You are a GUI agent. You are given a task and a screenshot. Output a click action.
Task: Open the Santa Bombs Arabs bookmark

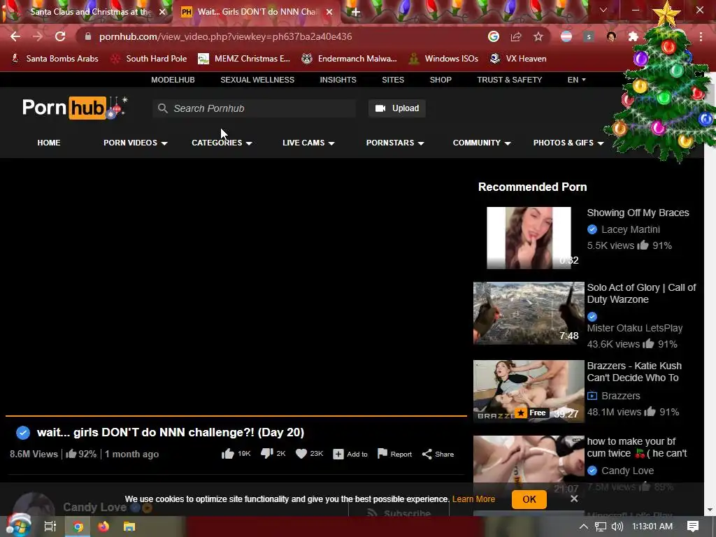coord(55,59)
